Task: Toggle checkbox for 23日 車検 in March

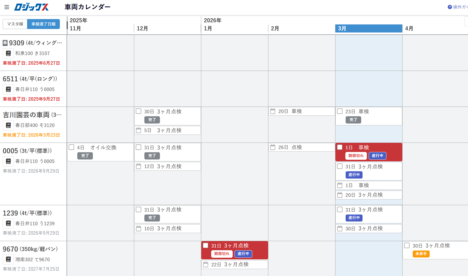Action: tap(340, 111)
